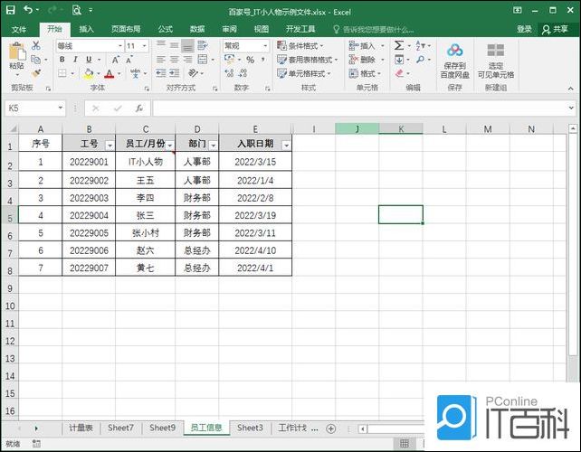Screen dimensions: 581x452
Task: Decrease decimal places
Action: [243, 73]
